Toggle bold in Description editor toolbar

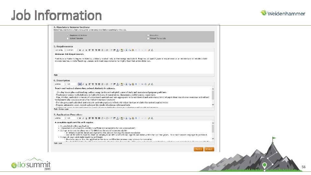pyautogui.click(x=80, y=84)
